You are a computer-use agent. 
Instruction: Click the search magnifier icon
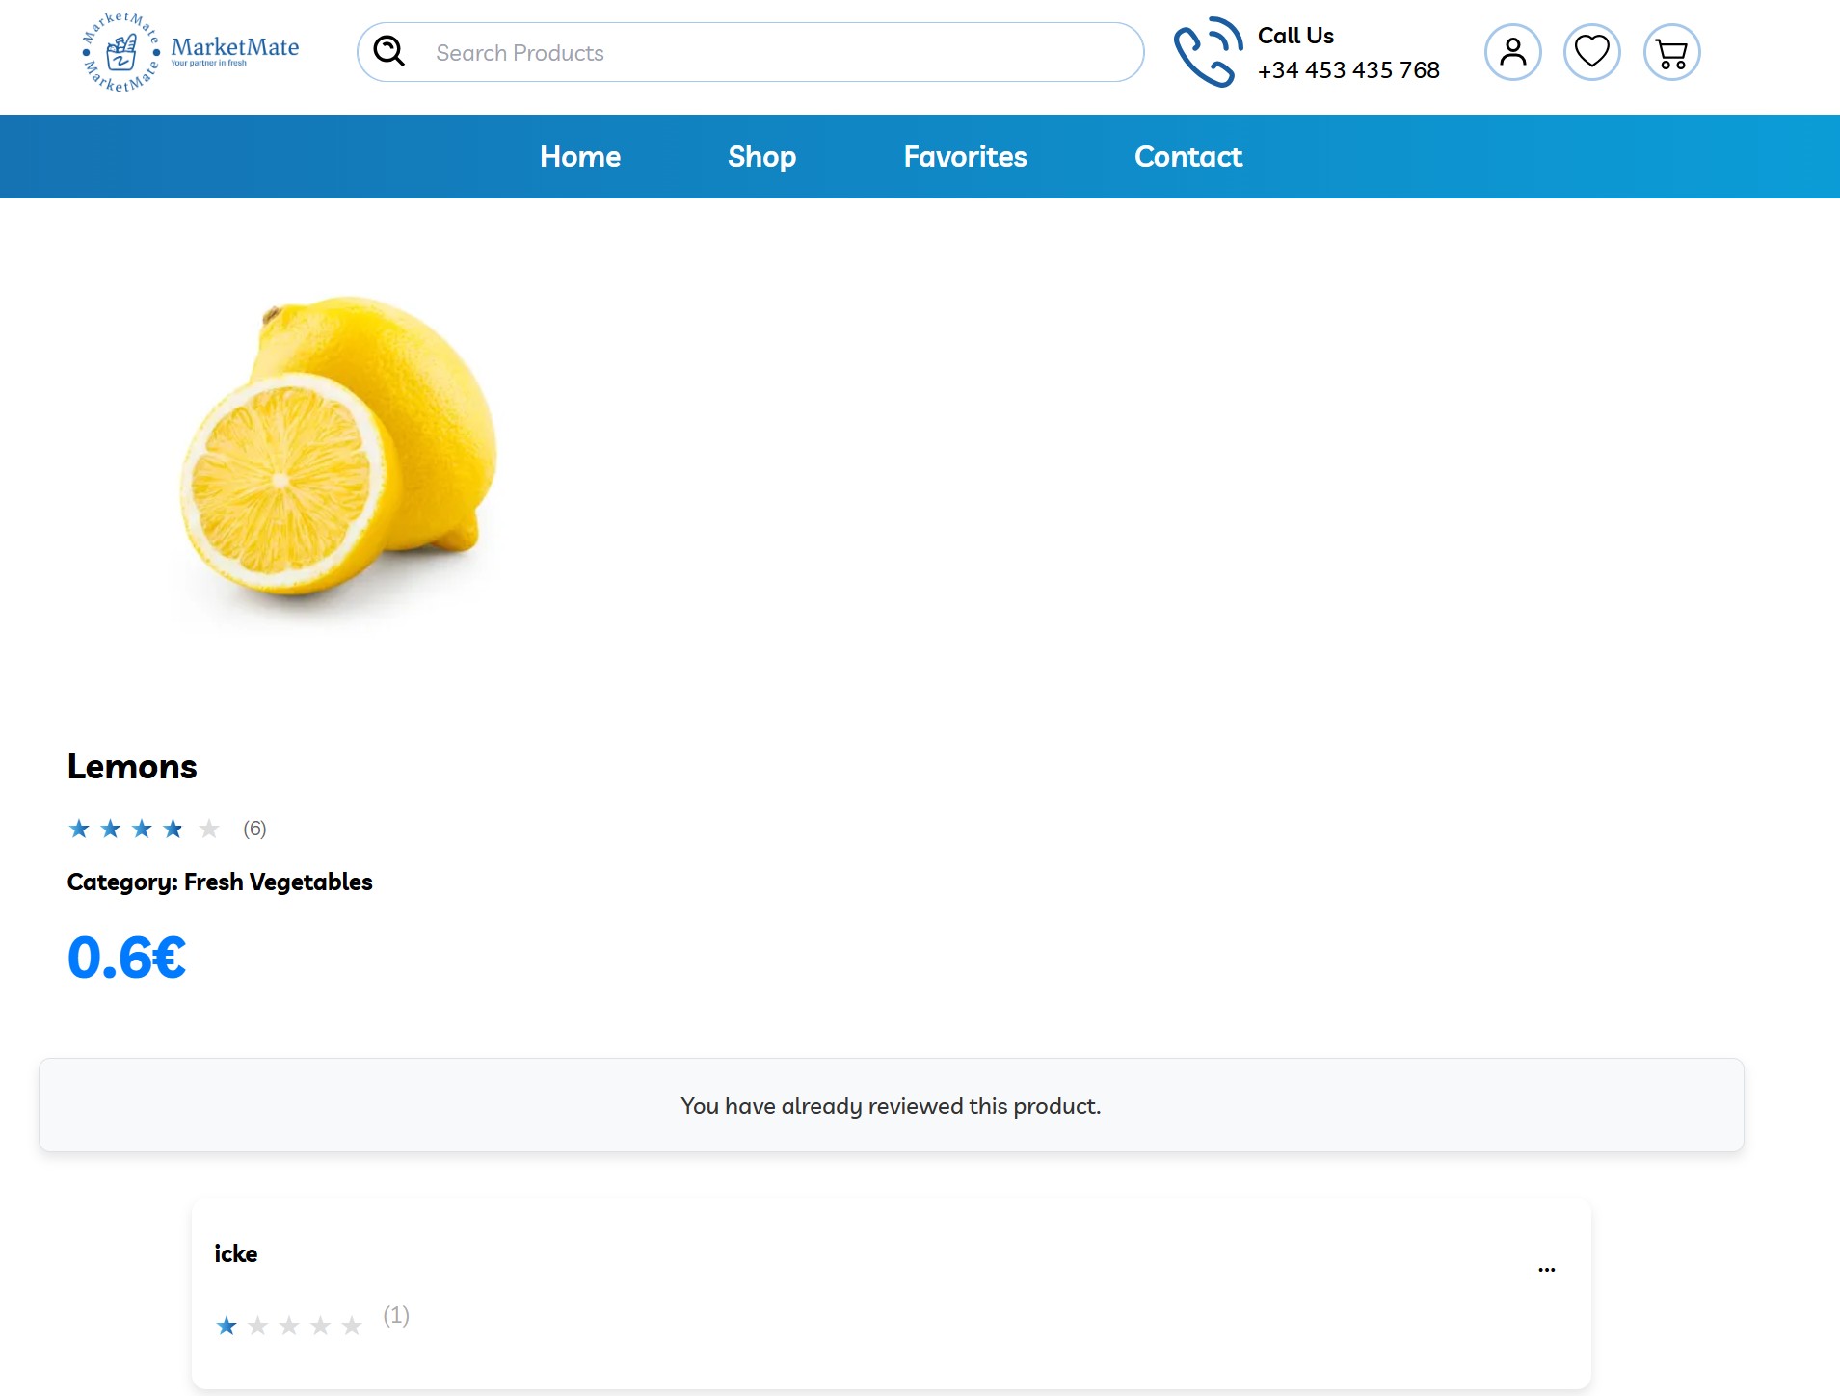[389, 51]
